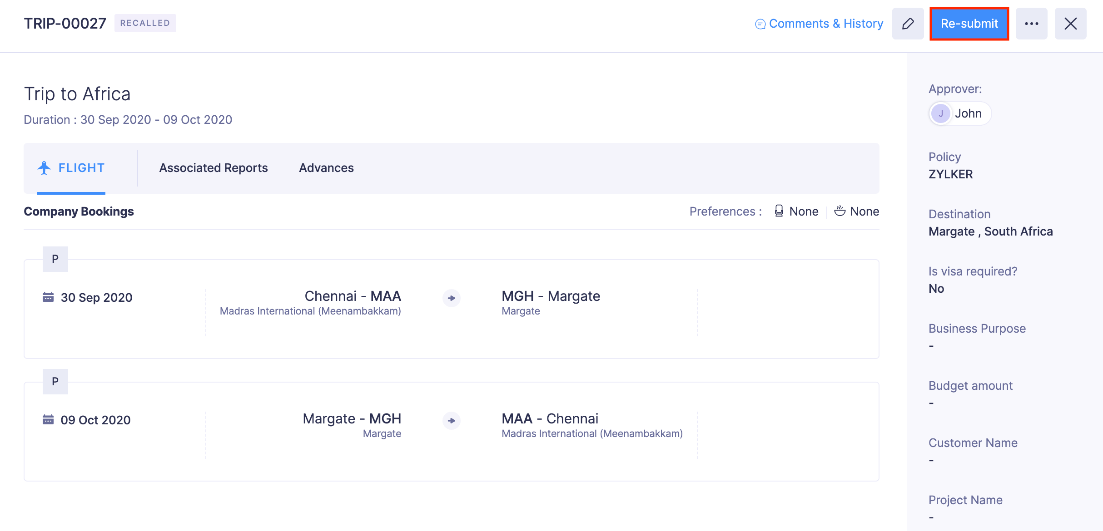Screen dimensions: 1103x531
Task: Click P badge on return flight card
Action: click(x=55, y=382)
